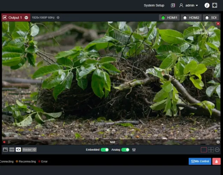Select the HDMI1 output tab
The height and width of the screenshot is (175, 223).
pos(169,18)
